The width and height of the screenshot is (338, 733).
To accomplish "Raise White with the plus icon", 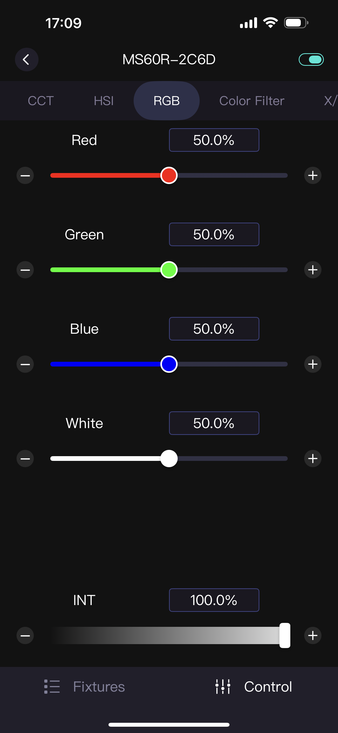I will coord(313,459).
